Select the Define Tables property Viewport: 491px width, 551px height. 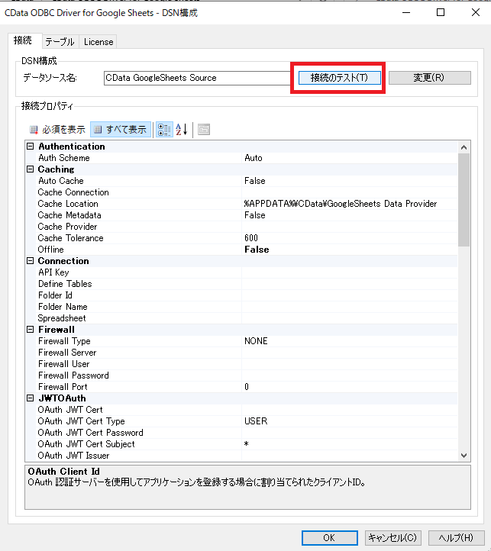(246, 284)
